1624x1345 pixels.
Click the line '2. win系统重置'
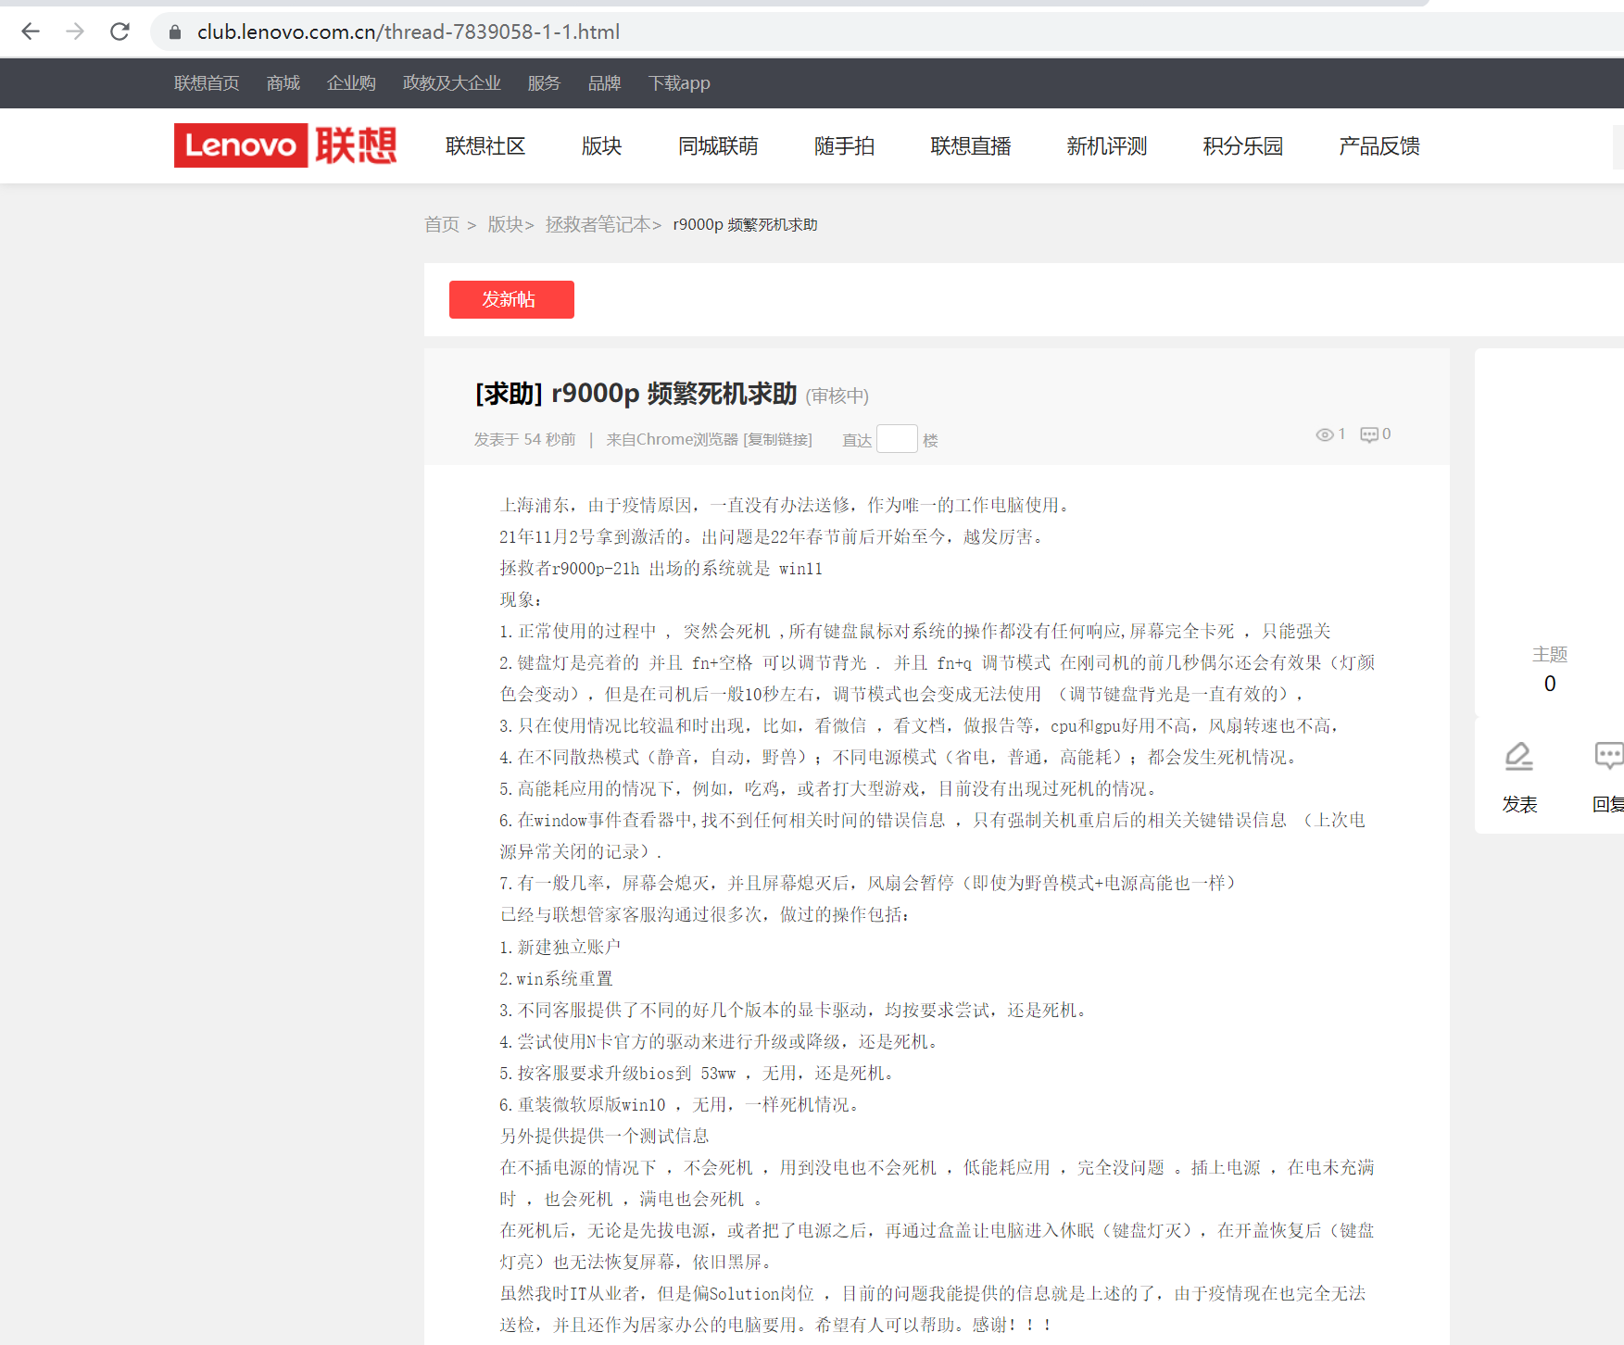[556, 978]
